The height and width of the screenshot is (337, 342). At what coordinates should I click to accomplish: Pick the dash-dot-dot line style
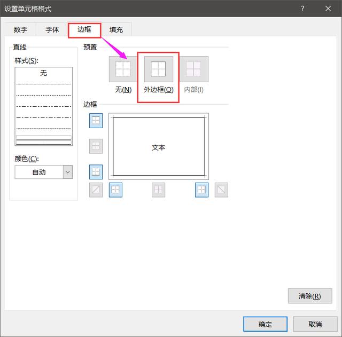44,106
